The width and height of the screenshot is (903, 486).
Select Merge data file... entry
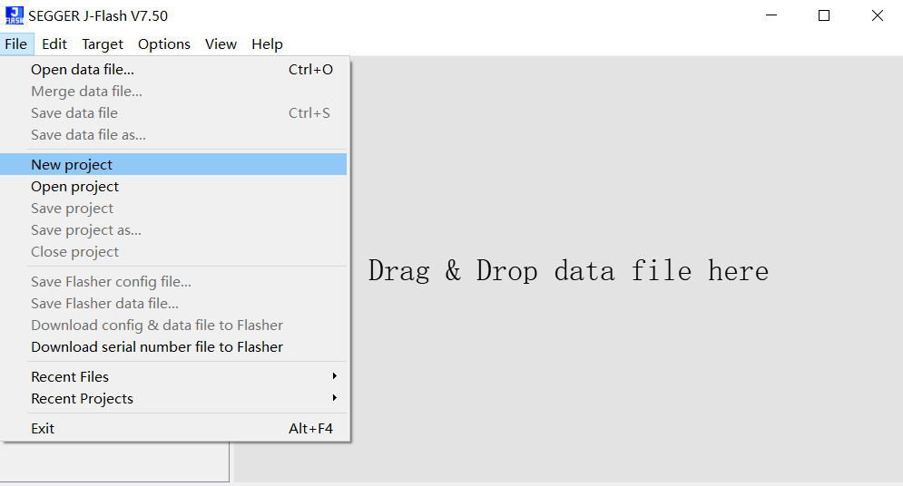174,92
